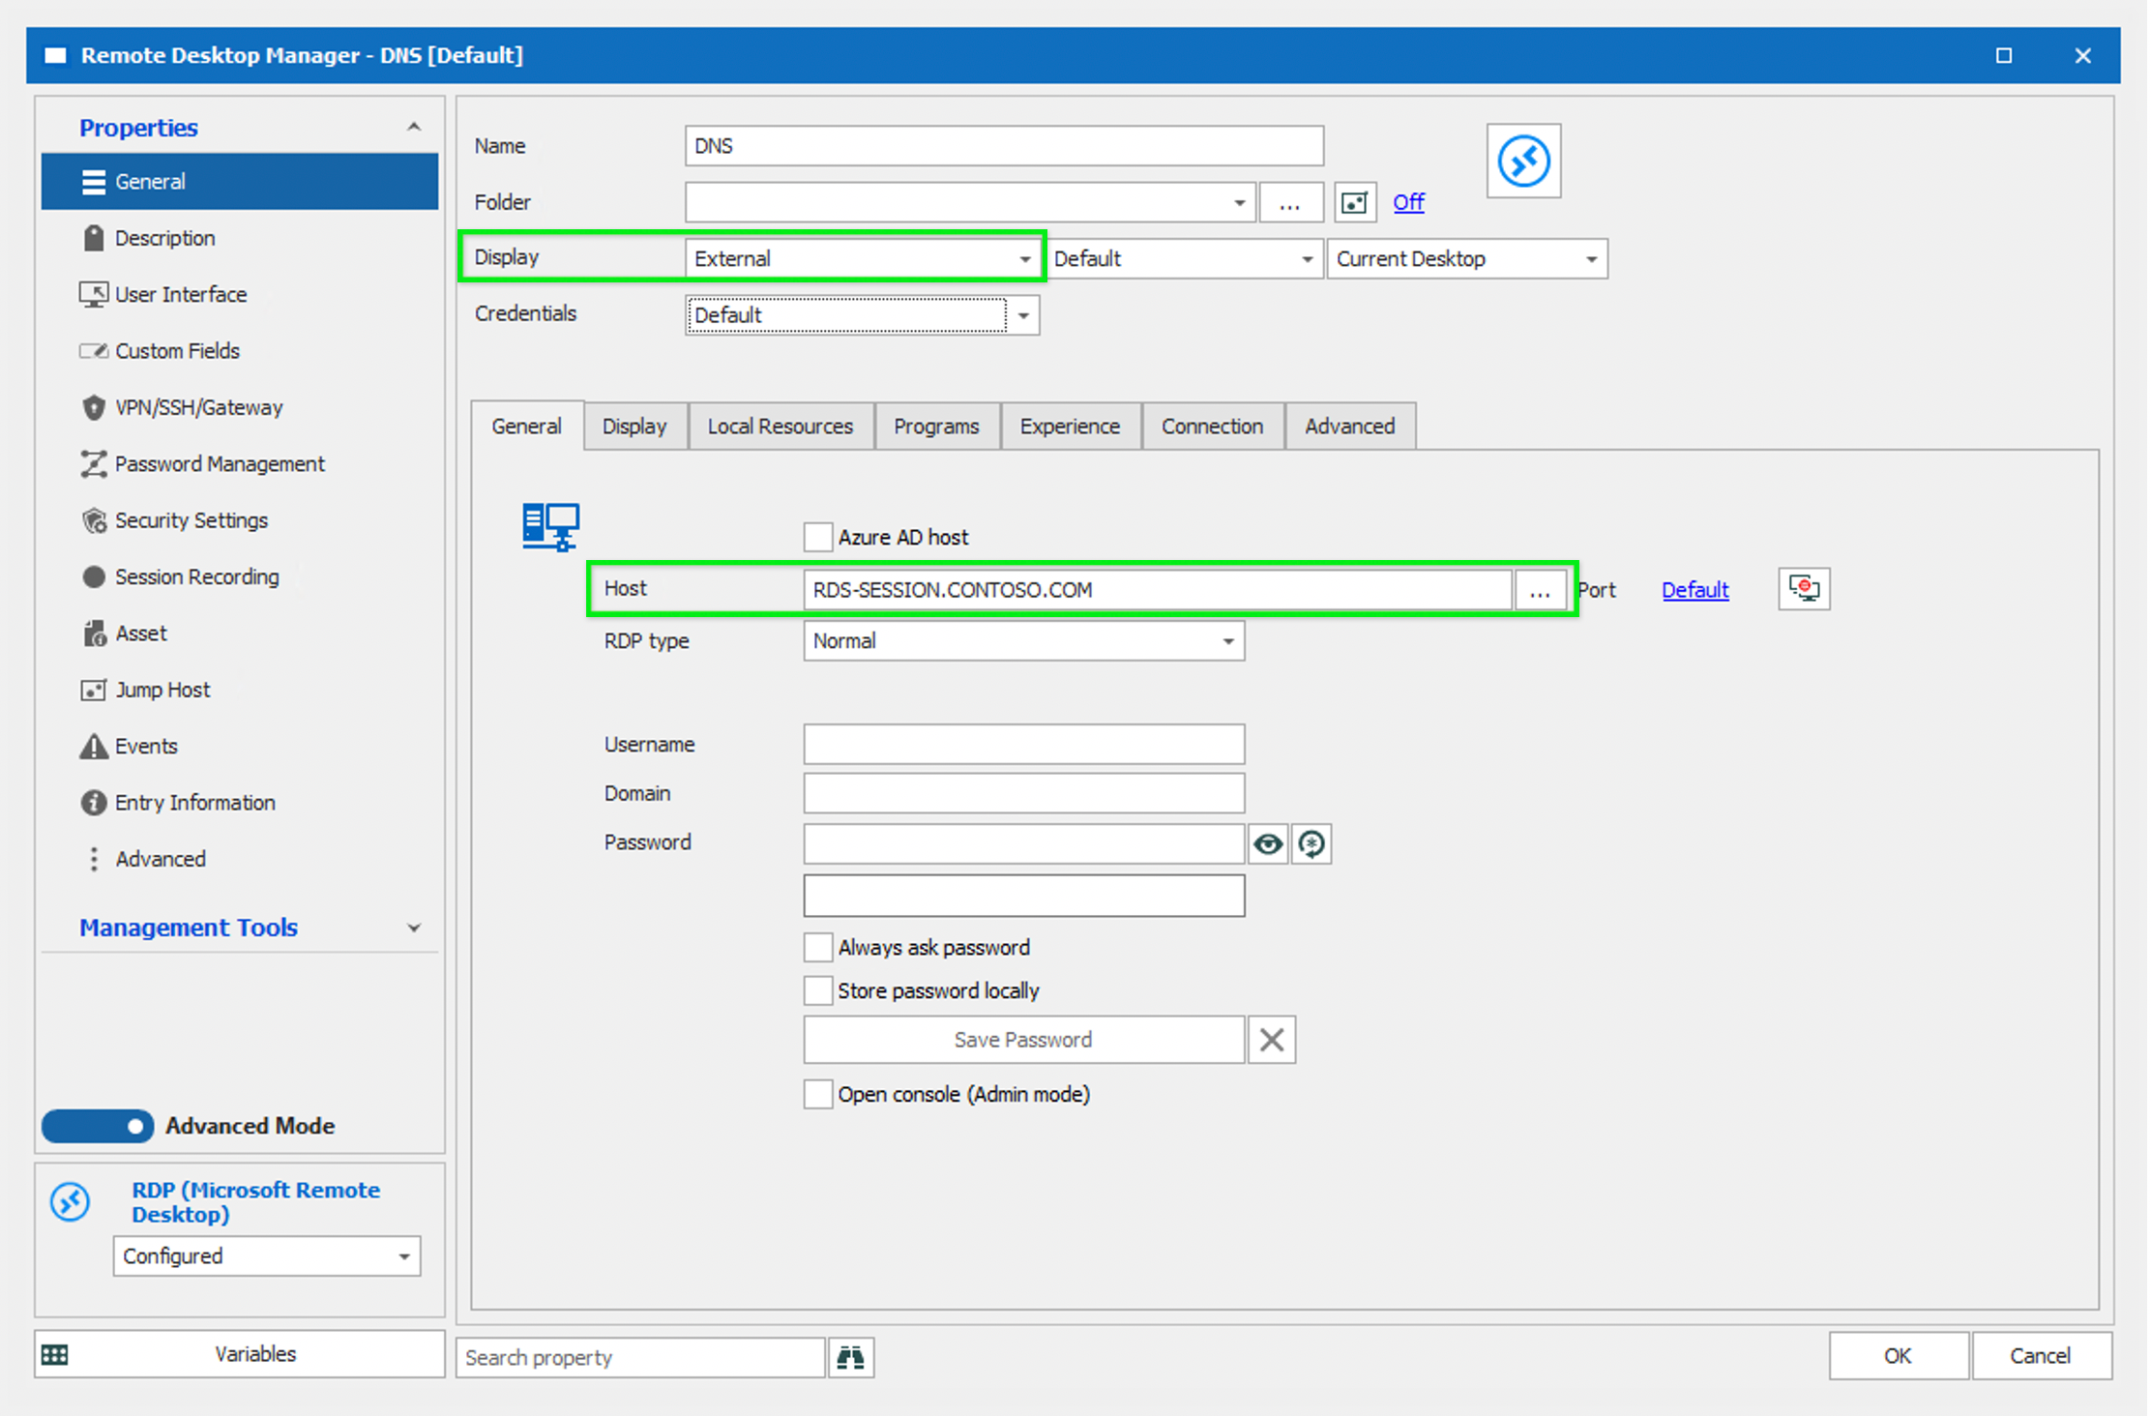Image resolution: width=2151 pixels, height=1416 pixels.
Task: Open VPN/SSH/Gateway properties page
Action: point(198,407)
